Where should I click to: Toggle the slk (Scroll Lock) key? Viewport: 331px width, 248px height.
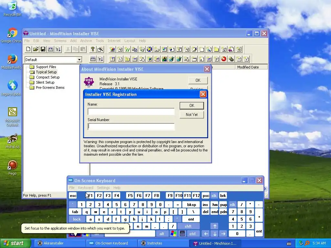pos(214,196)
